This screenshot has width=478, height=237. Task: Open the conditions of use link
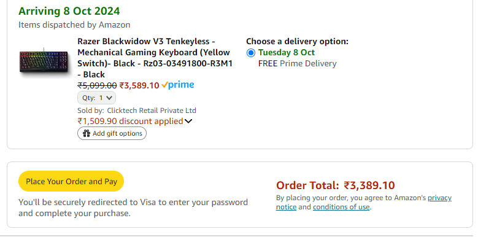(x=341, y=207)
